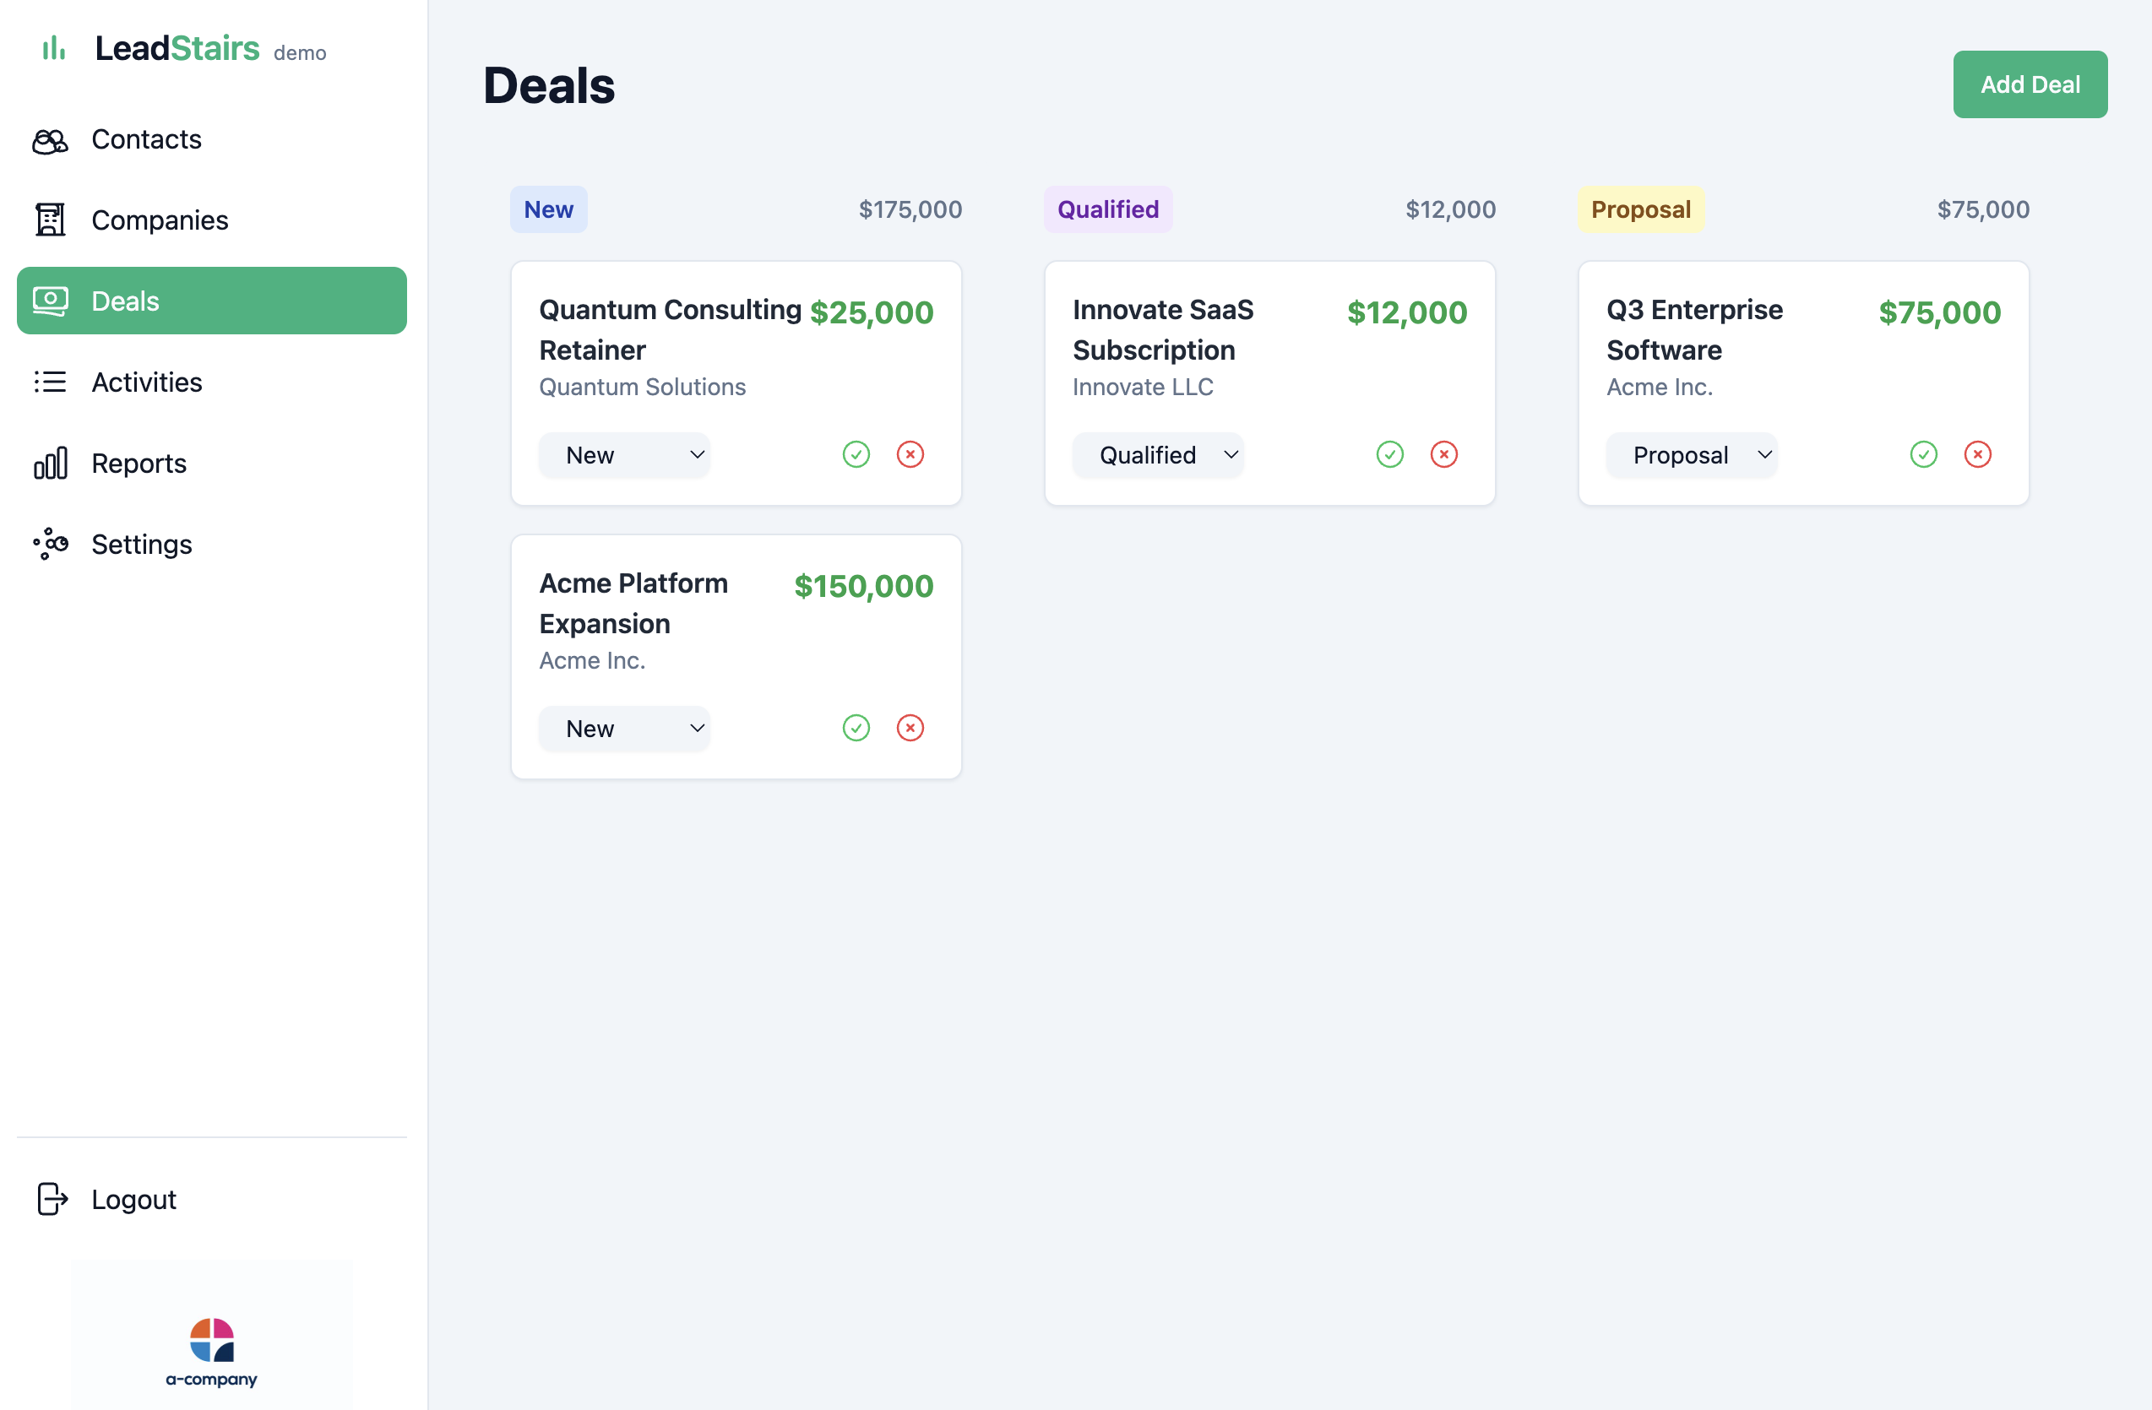Open stage dropdown on Quantum Consulting Retainer
Viewport: 2152px width, 1410px height.
coord(624,456)
